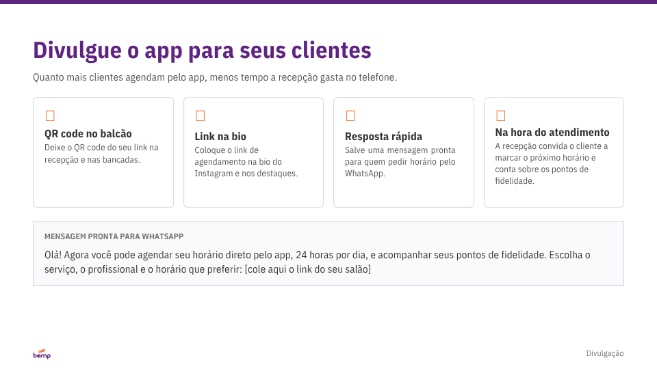Select the heading Divulgue o app para seus clientes
The height and width of the screenshot is (369, 657).
point(202,51)
